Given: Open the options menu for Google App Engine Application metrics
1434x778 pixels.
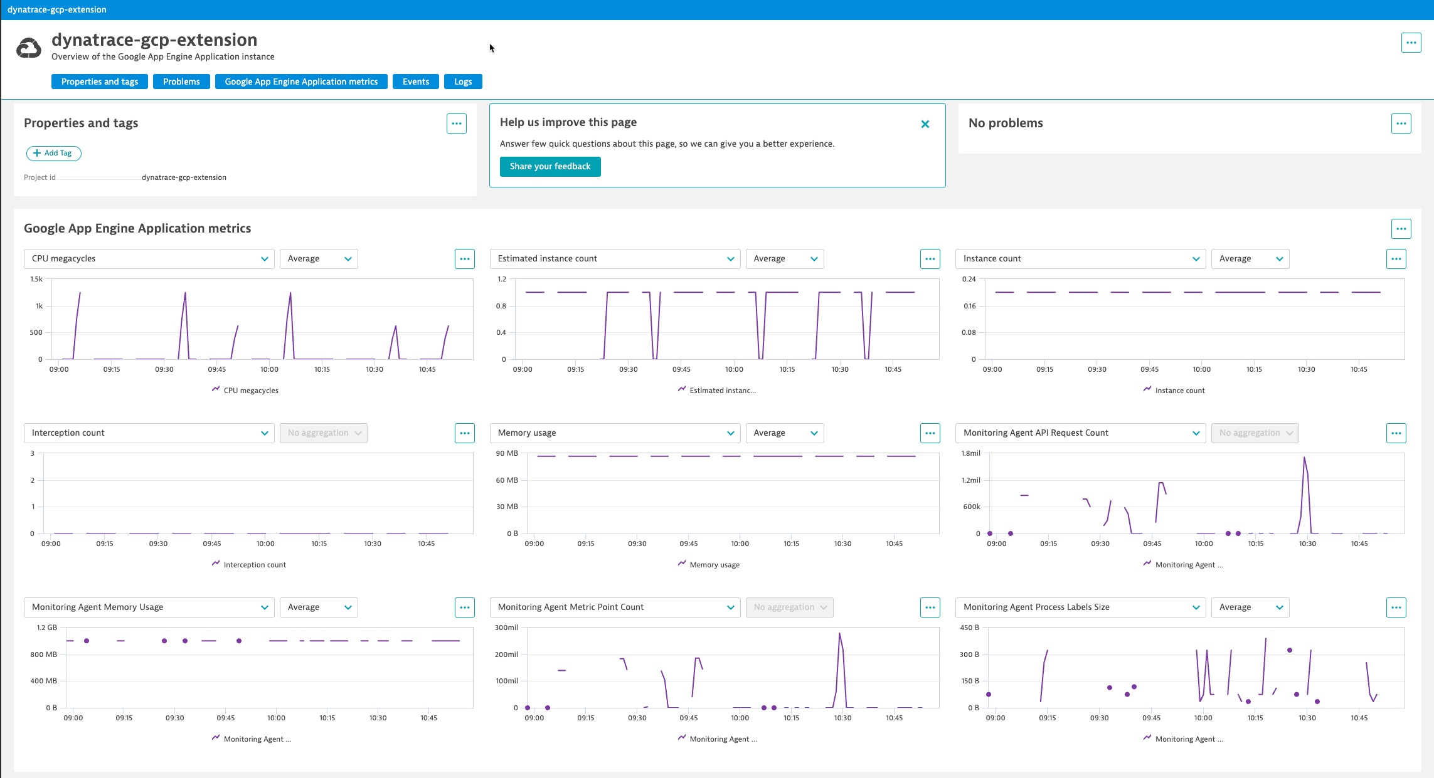Looking at the screenshot, I should (1401, 229).
